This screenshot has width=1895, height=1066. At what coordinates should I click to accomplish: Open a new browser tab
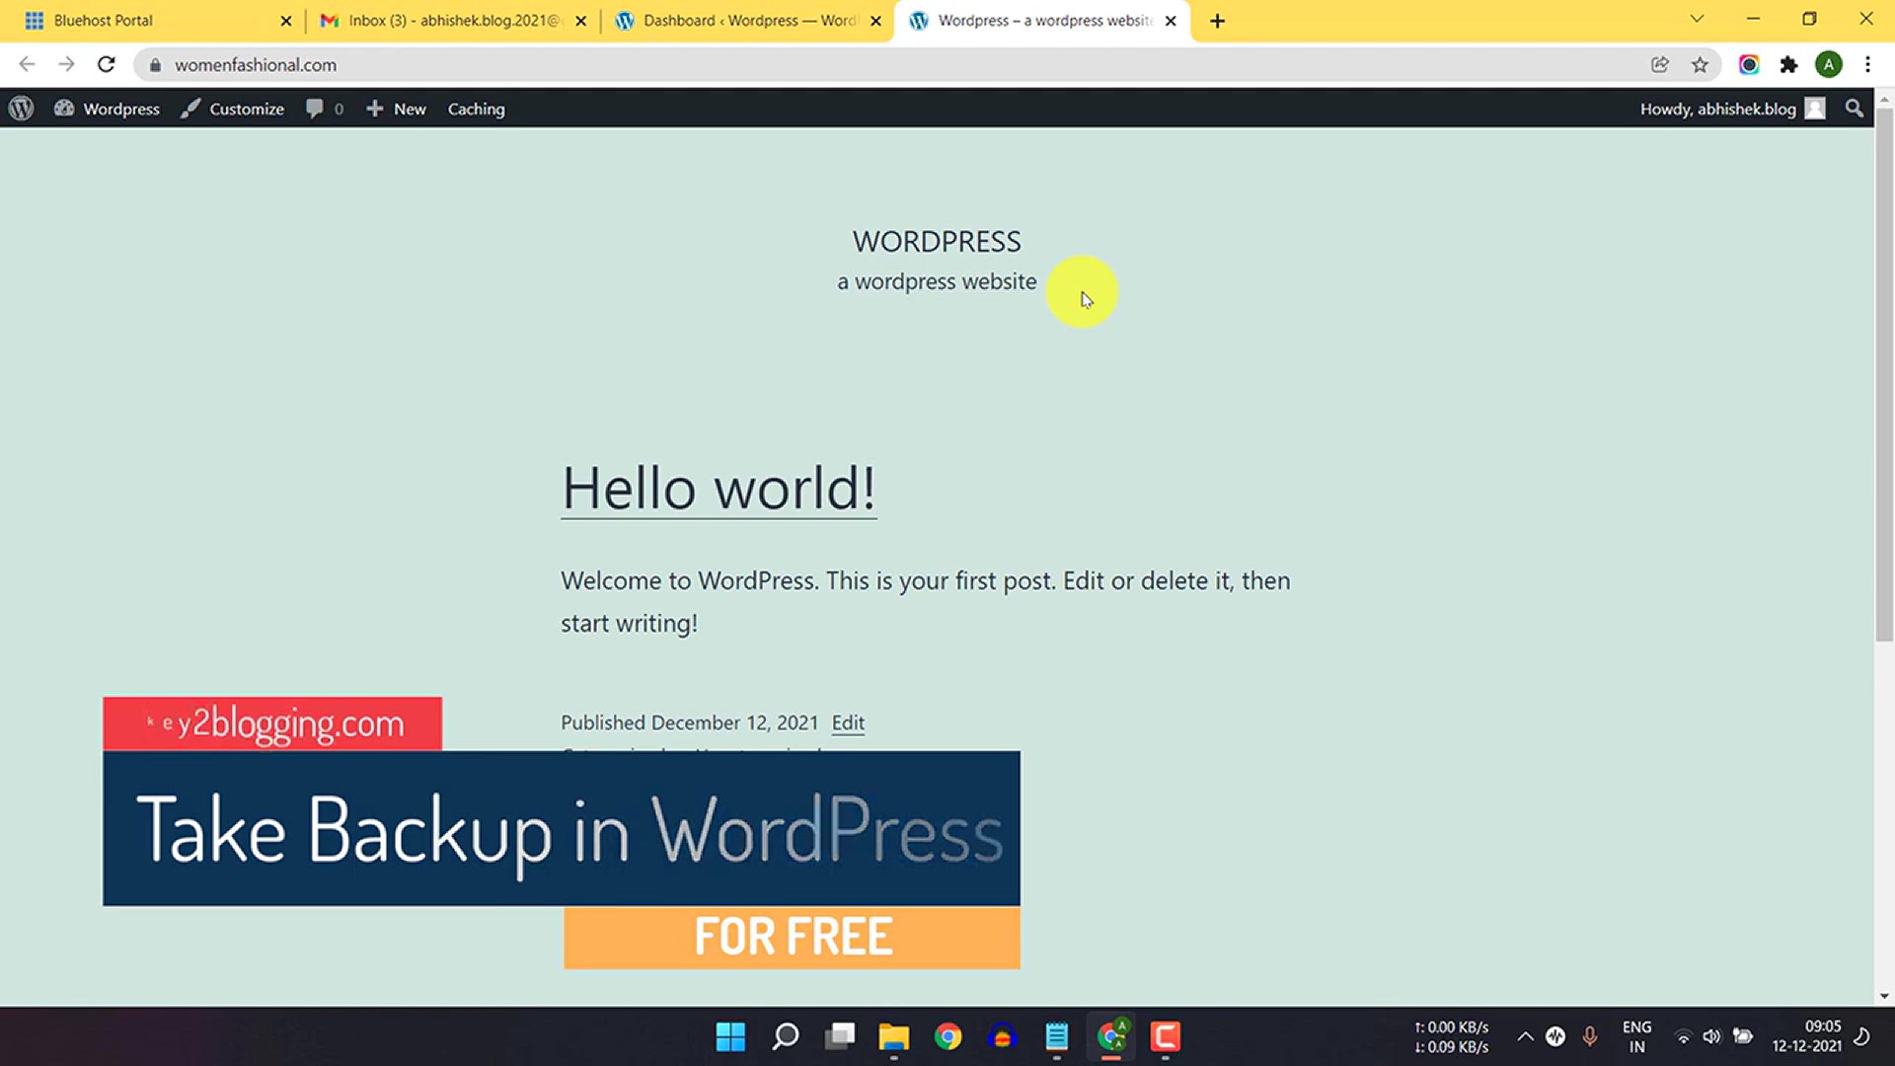1217,21
